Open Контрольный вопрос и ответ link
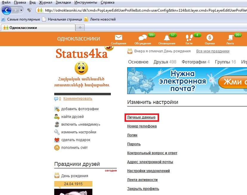247x195 pixels. click(x=152, y=153)
